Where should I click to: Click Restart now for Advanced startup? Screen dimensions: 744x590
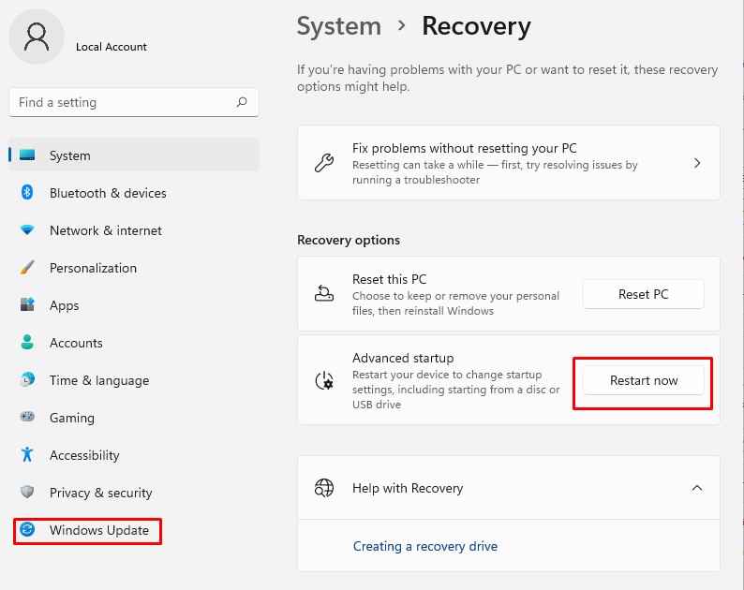[x=643, y=380]
